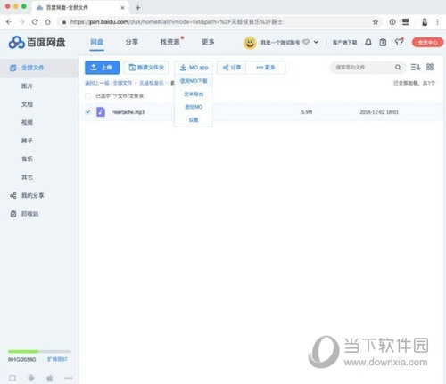Click the 返回上一级 breadcrumb link
This screenshot has width=446, height=384.
click(x=97, y=83)
